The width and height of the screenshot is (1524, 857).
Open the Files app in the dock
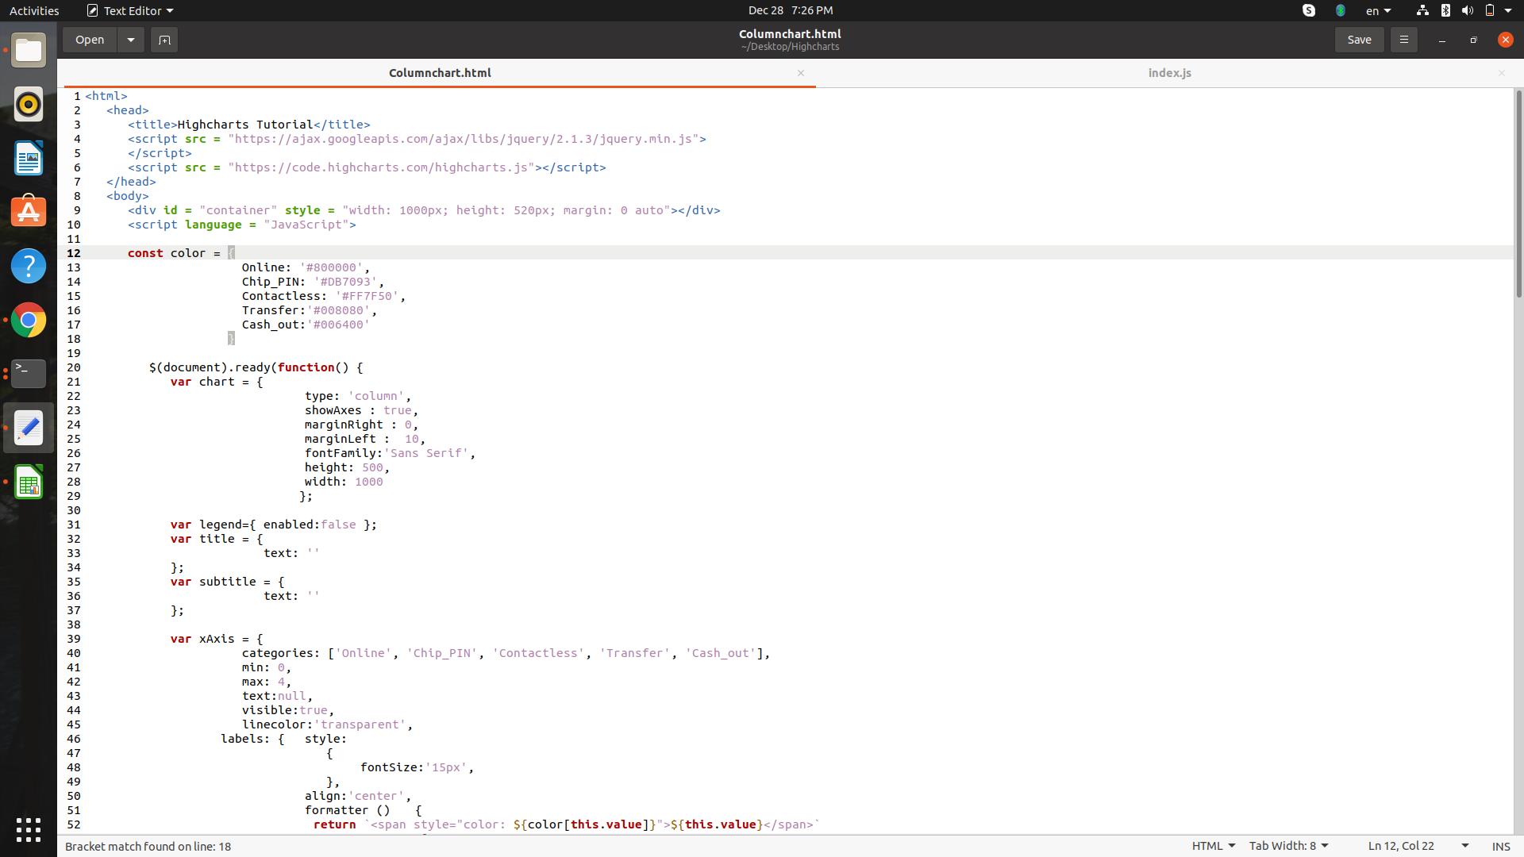point(29,51)
